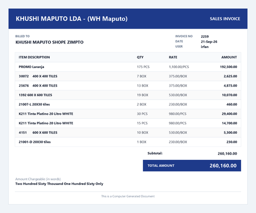Select the PROMO Laranja item row
This screenshot has height=213, width=256.
click(x=128, y=67)
